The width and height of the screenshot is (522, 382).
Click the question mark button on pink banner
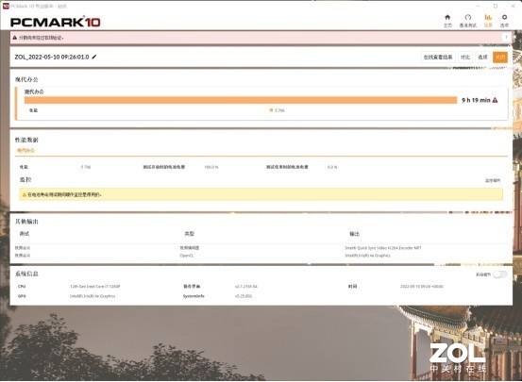click(506, 38)
